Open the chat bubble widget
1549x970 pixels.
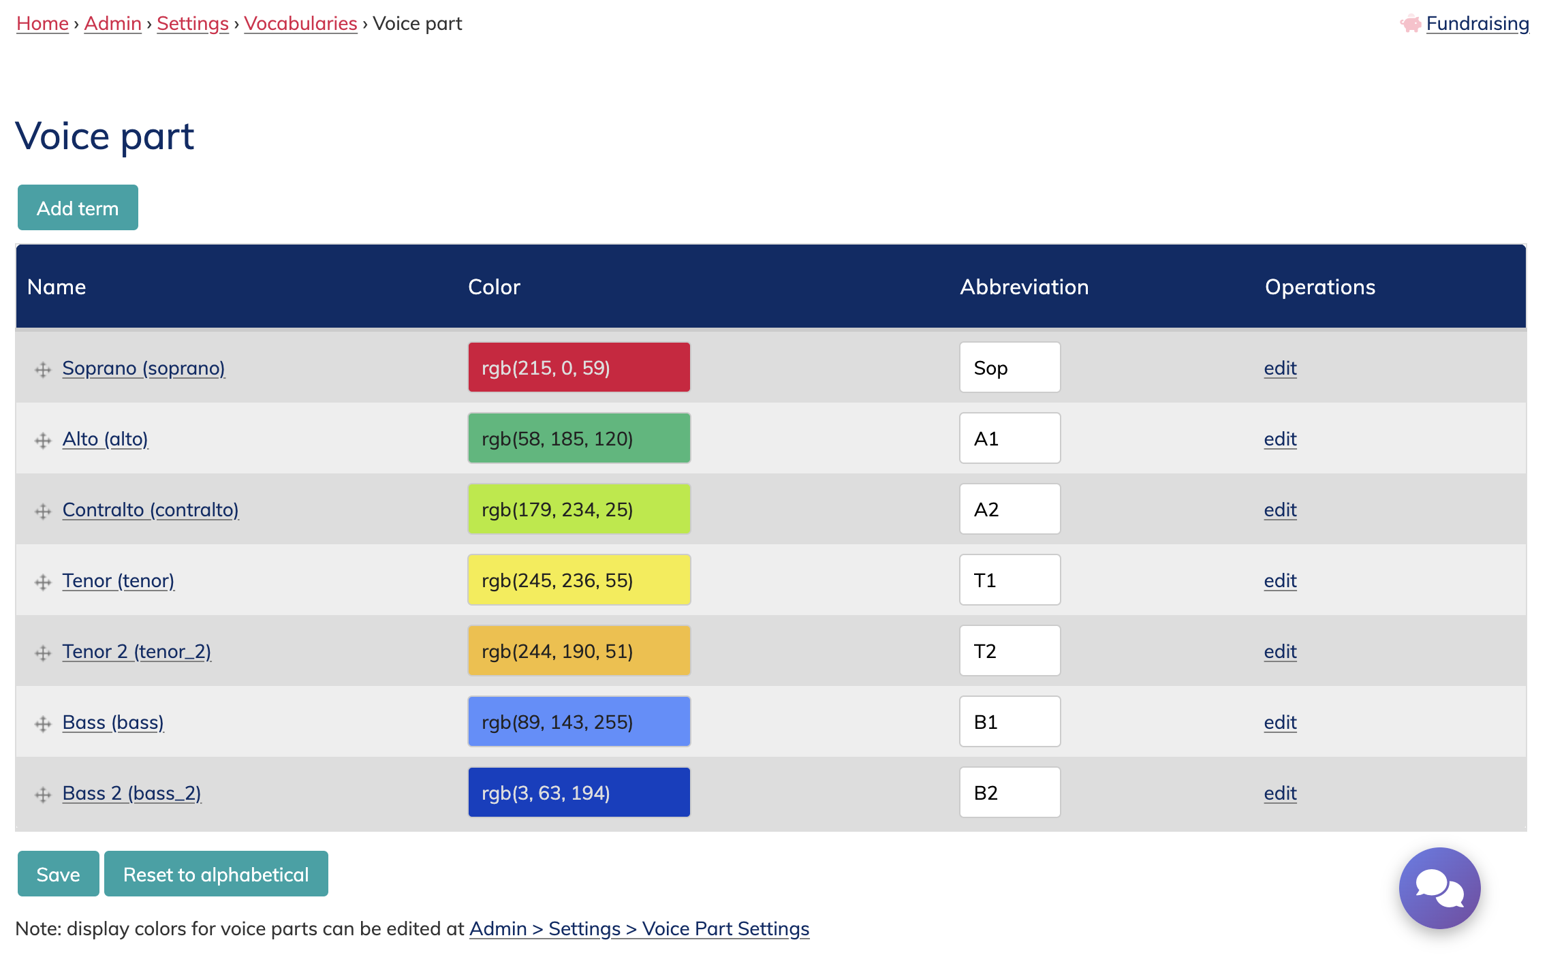pyautogui.click(x=1439, y=887)
